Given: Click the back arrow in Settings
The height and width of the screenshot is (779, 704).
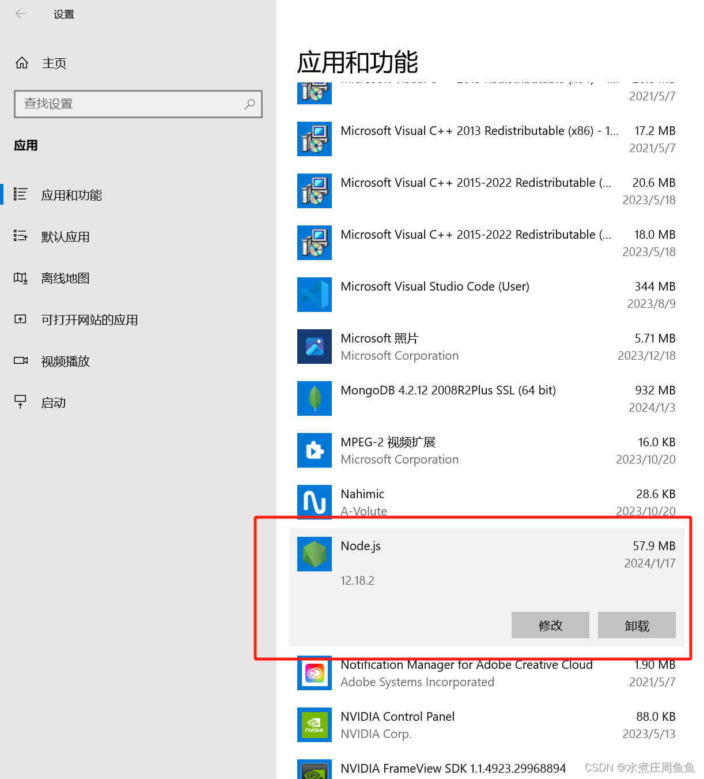Looking at the screenshot, I should tap(21, 14).
